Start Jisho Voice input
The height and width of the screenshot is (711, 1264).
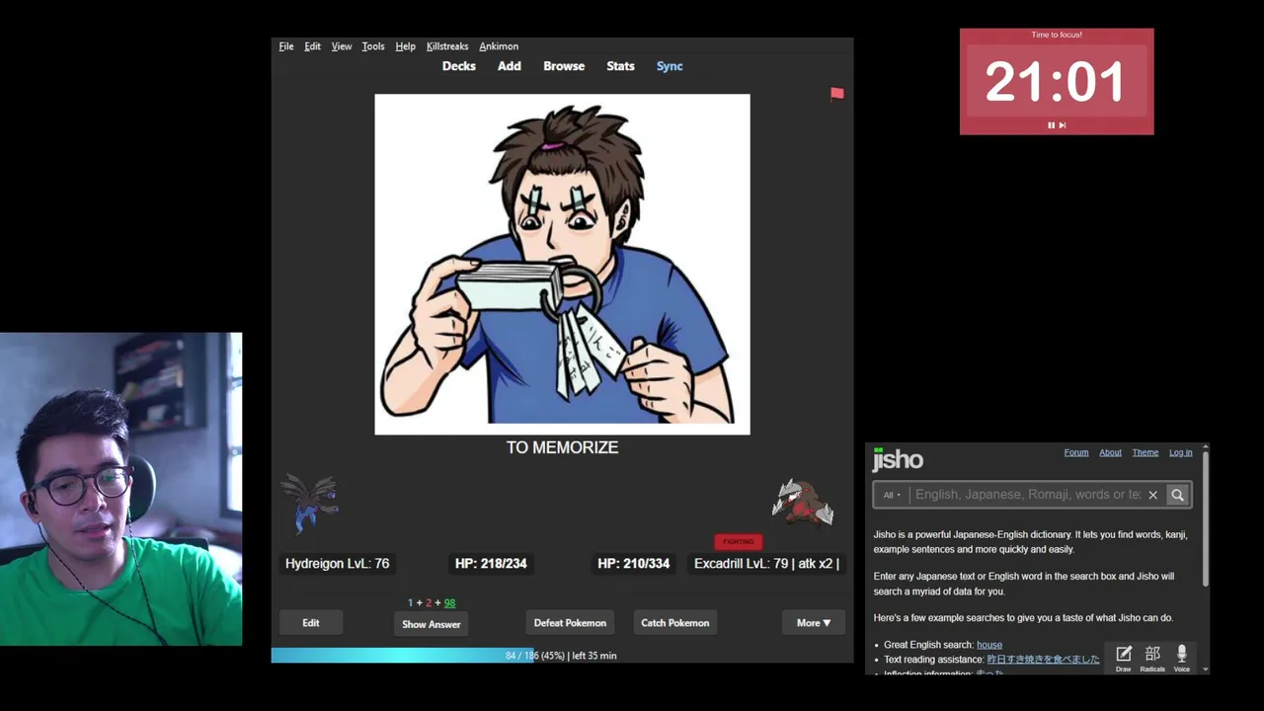coord(1182,659)
